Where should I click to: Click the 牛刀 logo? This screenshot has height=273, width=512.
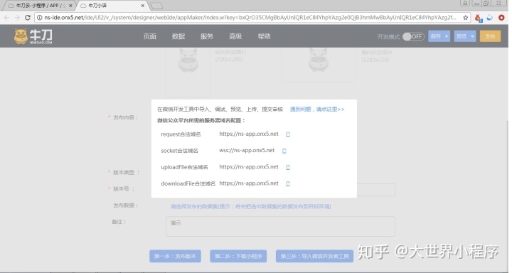[33, 36]
